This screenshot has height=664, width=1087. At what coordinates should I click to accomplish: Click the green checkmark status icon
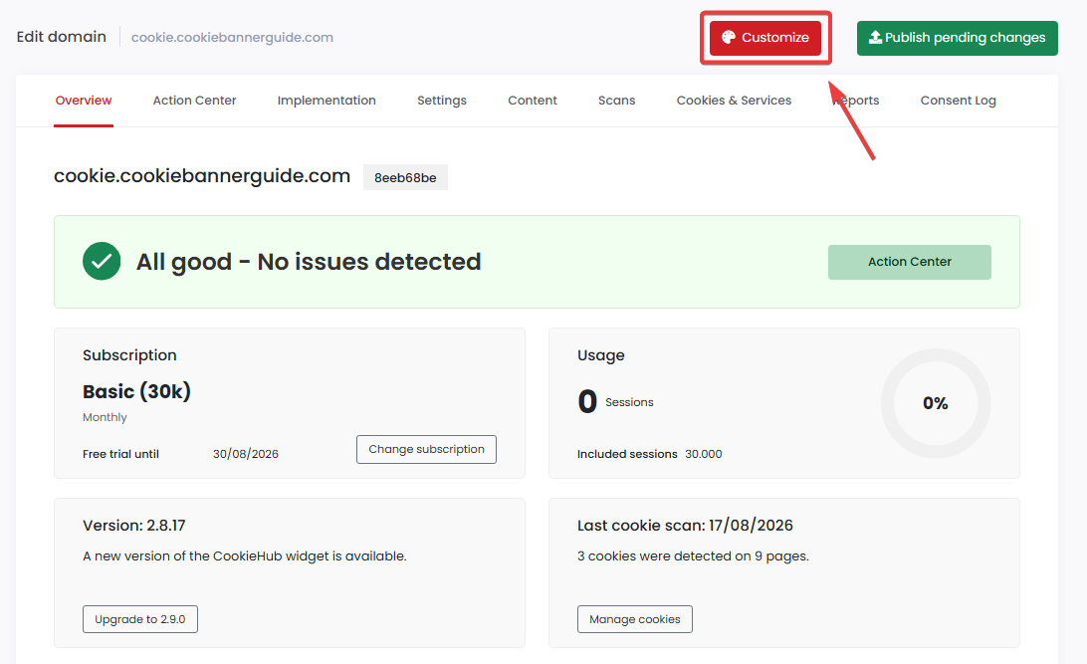[102, 261]
